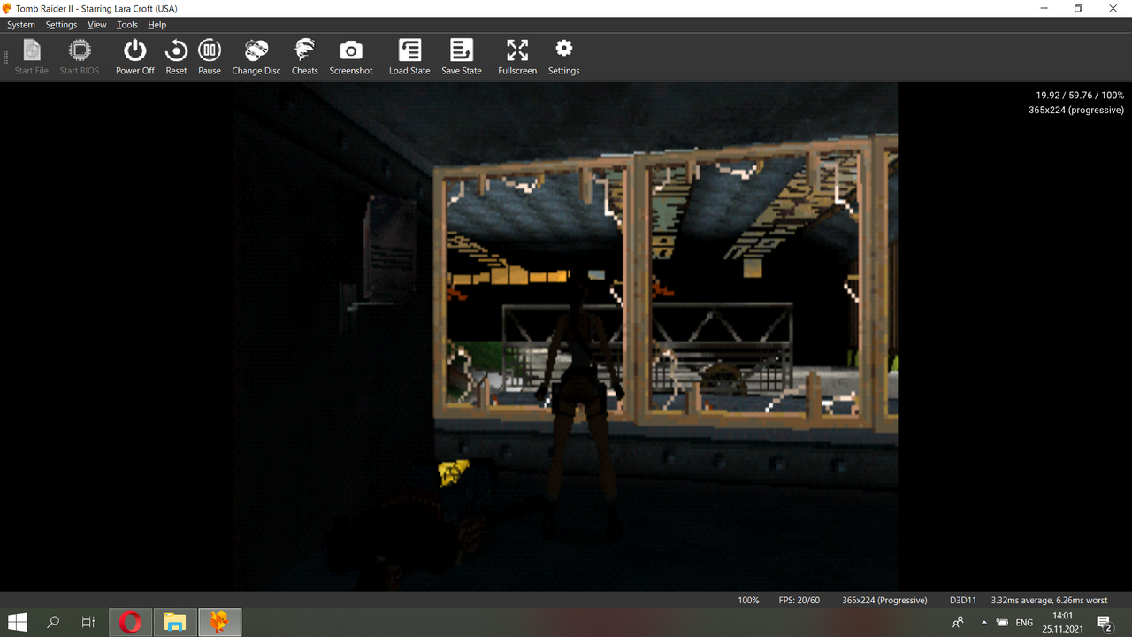Image resolution: width=1132 pixels, height=637 pixels.
Task: Open the Cheats manager
Action: pos(305,57)
